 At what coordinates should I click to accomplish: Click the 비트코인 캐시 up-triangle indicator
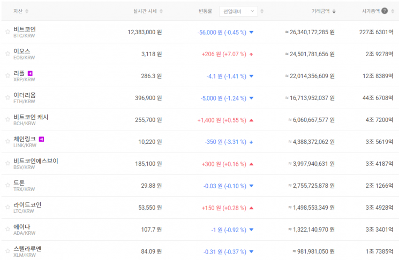pyautogui.click(x=251, y=120)
